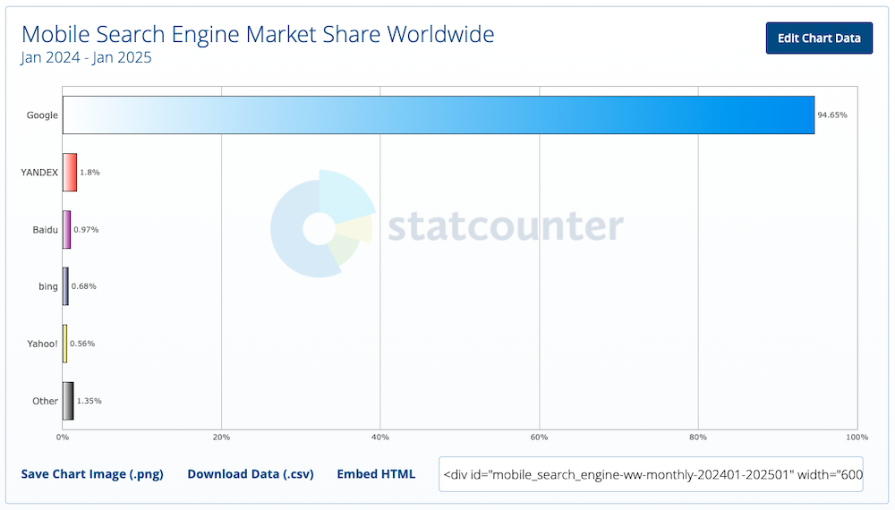Click the red YANDEX bar

pyautogui.click(x=70, y=173)
